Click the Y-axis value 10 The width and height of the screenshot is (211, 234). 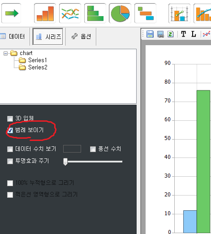point(168,213)
